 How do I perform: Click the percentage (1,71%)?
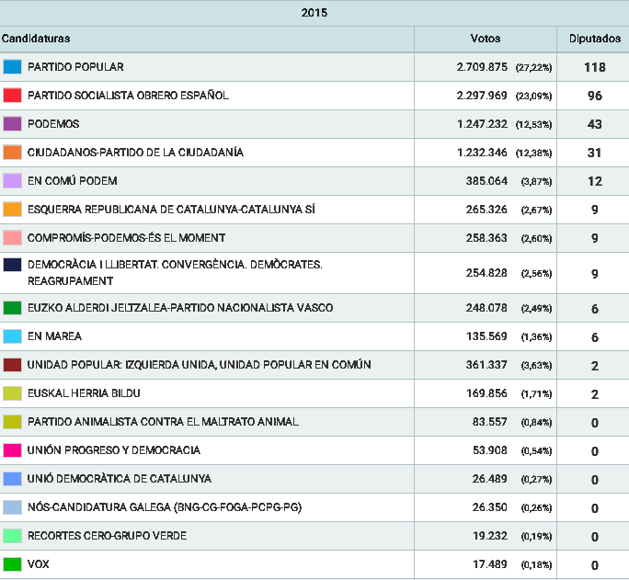coord(537,393)
